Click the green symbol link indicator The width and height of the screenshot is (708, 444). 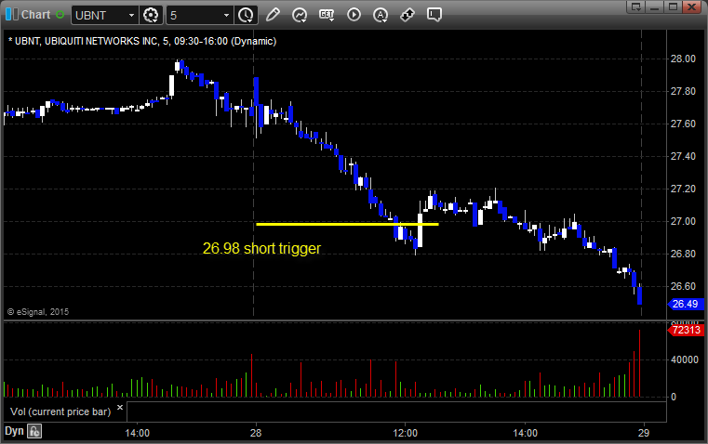click(x=60, y=15)
